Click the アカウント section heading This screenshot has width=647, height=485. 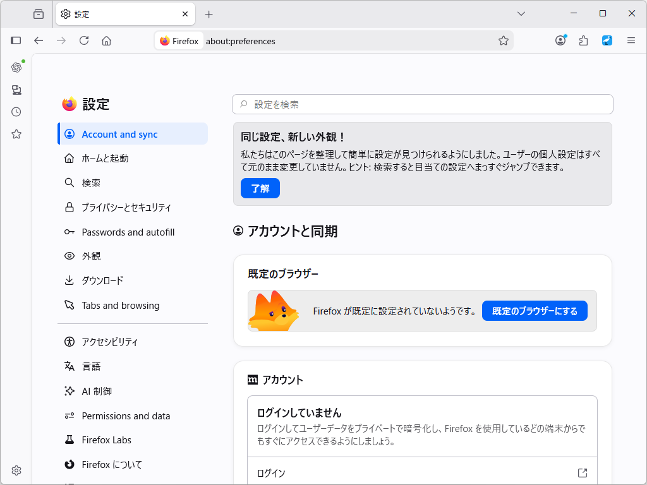coord(282,380)
